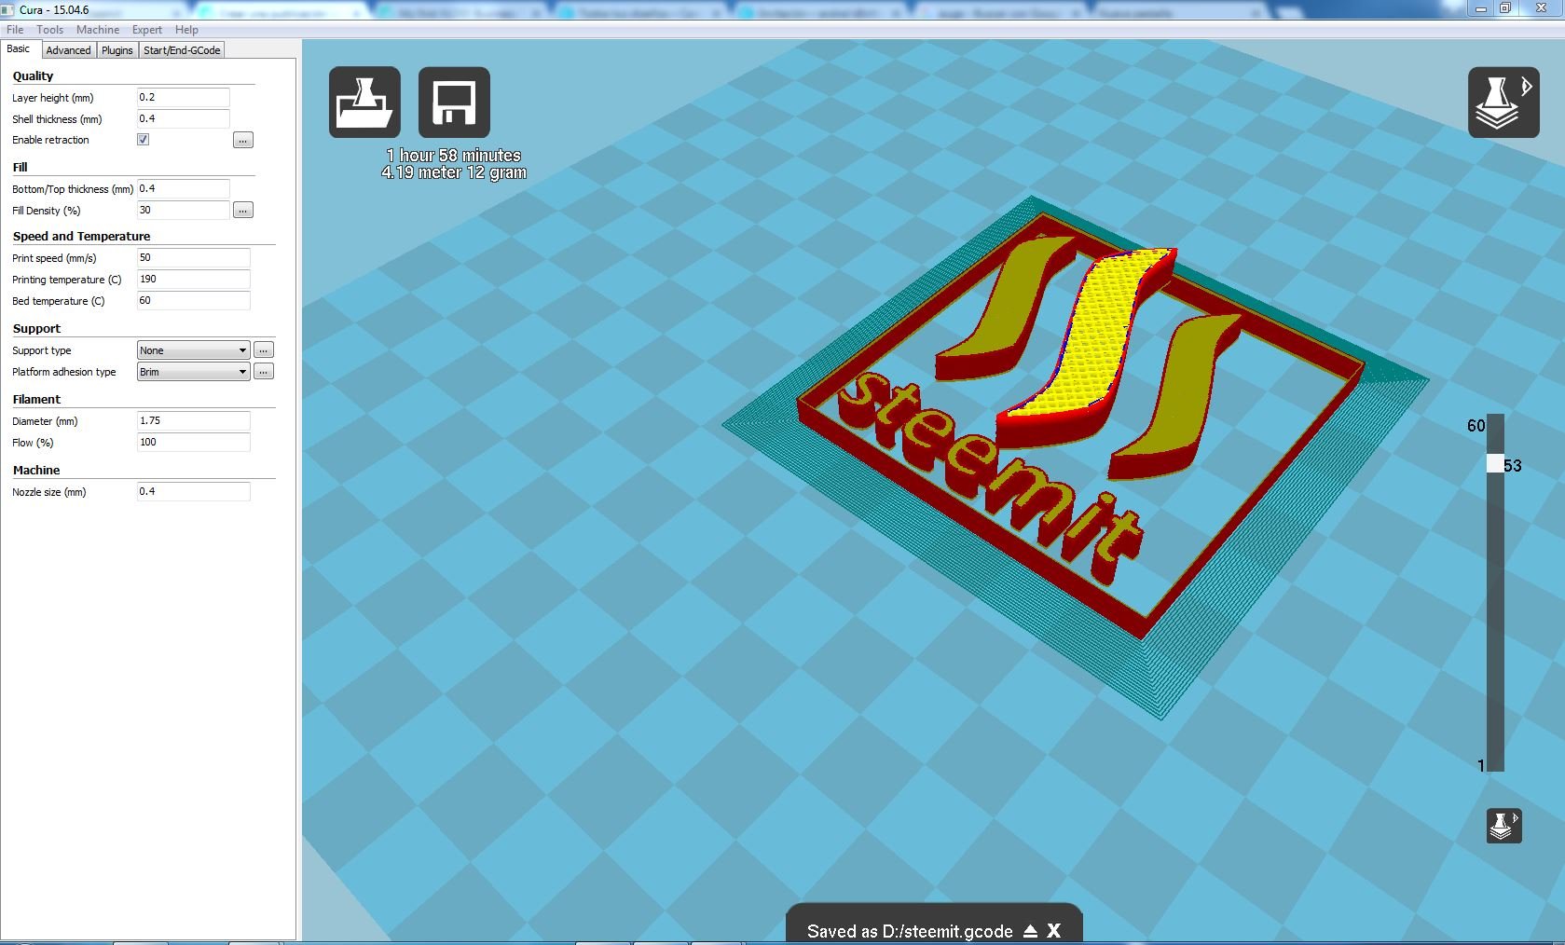This screenshot has height=945, width=1565.
Task: Click the Speed and Temperature heading
Action: [x=81, y=237]
